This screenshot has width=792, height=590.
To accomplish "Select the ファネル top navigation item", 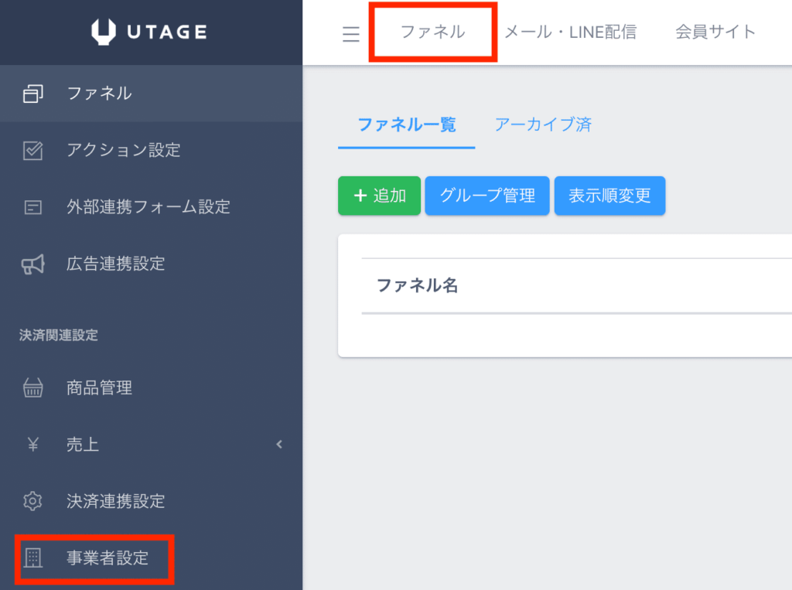I will click(432, 32).
